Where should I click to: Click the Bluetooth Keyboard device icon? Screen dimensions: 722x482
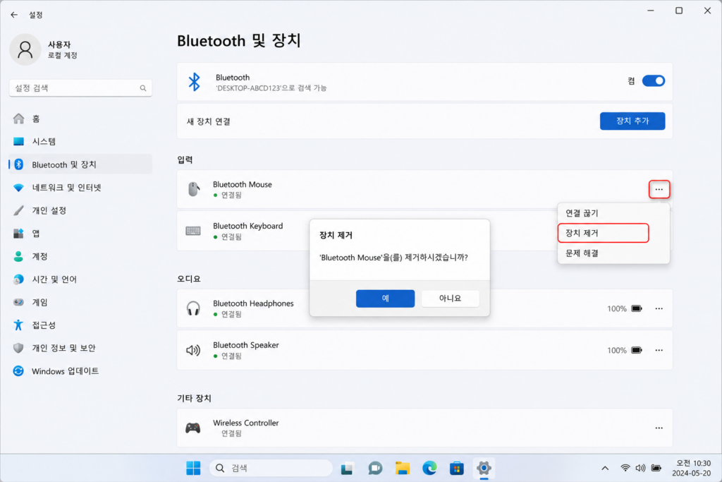coord(193,230)
